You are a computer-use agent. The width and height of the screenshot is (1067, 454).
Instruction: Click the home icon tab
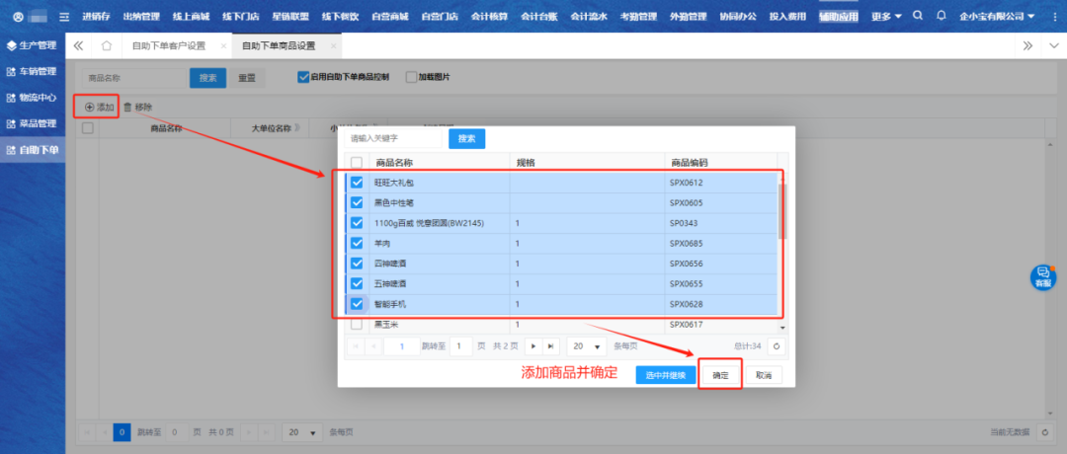coord(106,46)
